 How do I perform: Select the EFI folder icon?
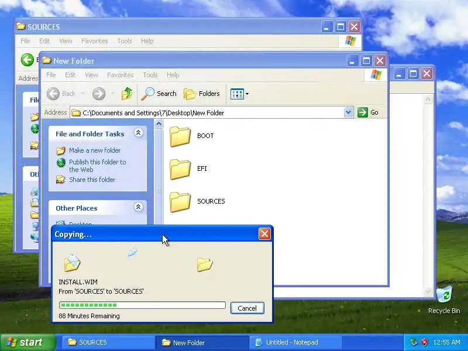(x=180, y=169)
